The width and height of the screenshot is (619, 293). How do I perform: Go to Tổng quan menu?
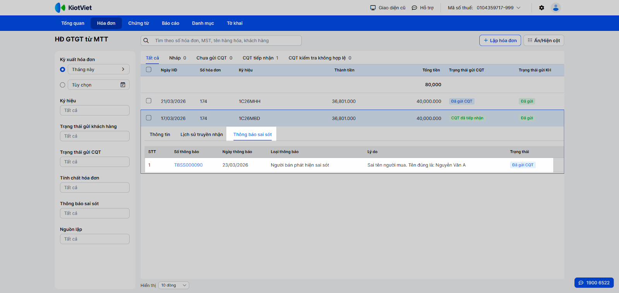73,23
